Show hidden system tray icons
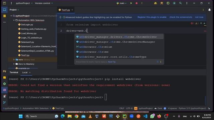The image size is (214, 120). [x=174, y=116]
